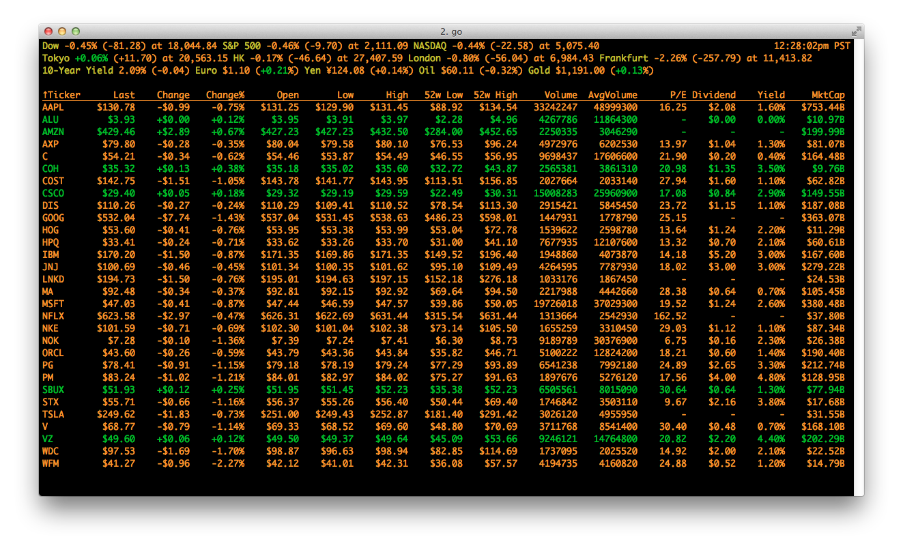Click the Gold price $1,191.00
The height and width of the screenshot is (550, 903).
point(580,70)
